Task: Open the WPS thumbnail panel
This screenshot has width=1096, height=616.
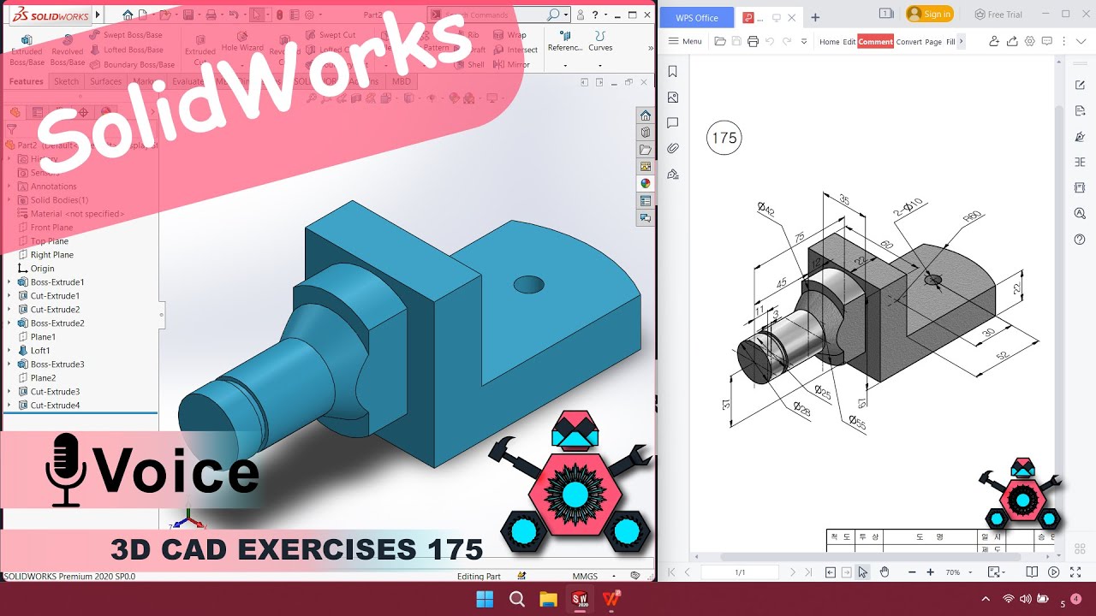Action: click(673, 98)
